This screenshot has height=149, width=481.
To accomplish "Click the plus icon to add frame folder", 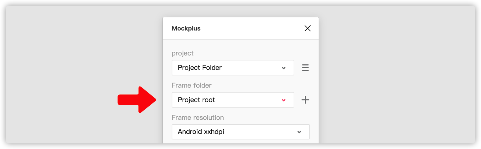I will [x=305, y=100].
